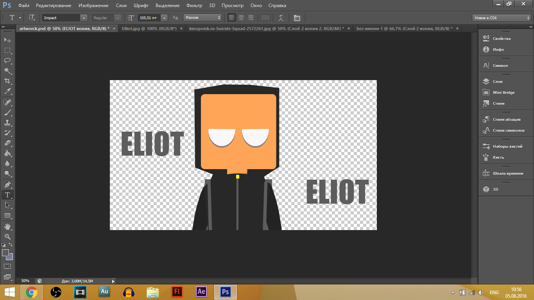Align text right
The image size is (534, 300).
click(x=251, y=18)
